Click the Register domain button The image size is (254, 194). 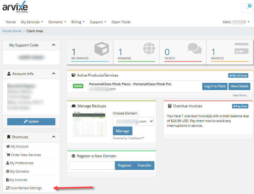click(125, 165)
